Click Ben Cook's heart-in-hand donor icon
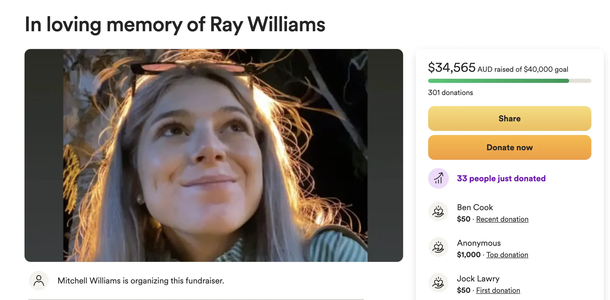This screenshot has height=300, width=610. [x=438, y=212]
